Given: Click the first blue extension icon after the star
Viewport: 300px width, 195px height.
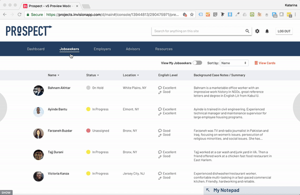Looking at the screenshot, I should (200, 14).
